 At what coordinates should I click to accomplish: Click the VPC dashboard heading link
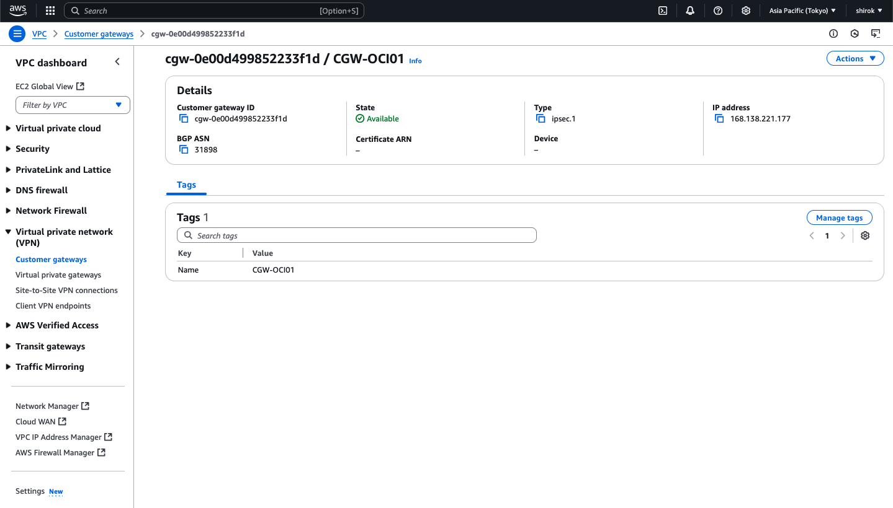(x=51, y=63)
